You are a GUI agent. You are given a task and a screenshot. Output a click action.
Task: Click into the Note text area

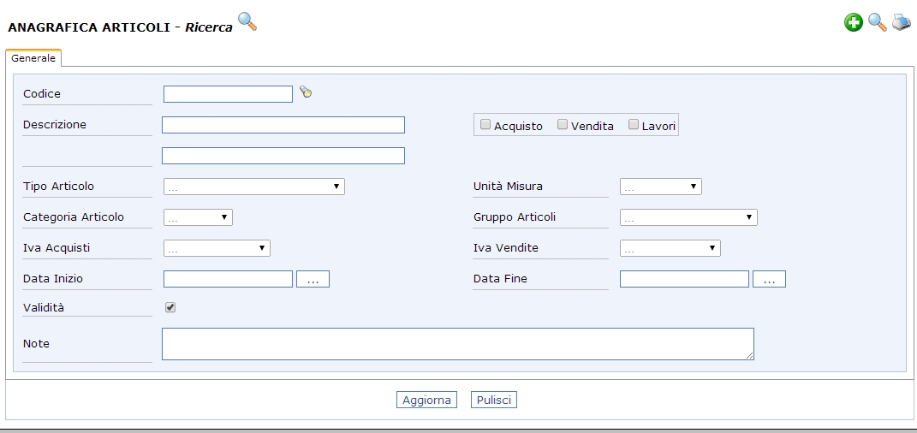(458, 344)
